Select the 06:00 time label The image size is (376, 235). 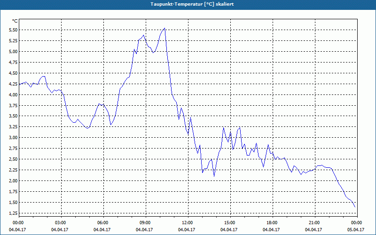point(103,223)
